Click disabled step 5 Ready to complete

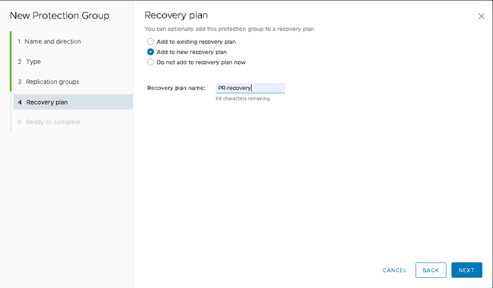(49, 122)
